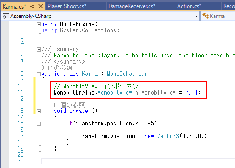235x168 pixels.
Task: Click the MonobitView comment on line 10
Action: point(99,86)
